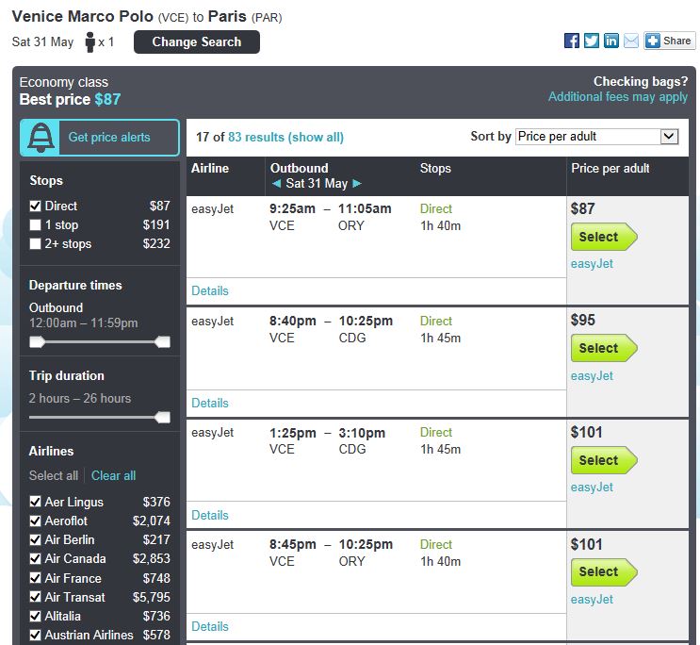Uncheck Aeroflot airline filter
The image size is (700, 645).
35,521
